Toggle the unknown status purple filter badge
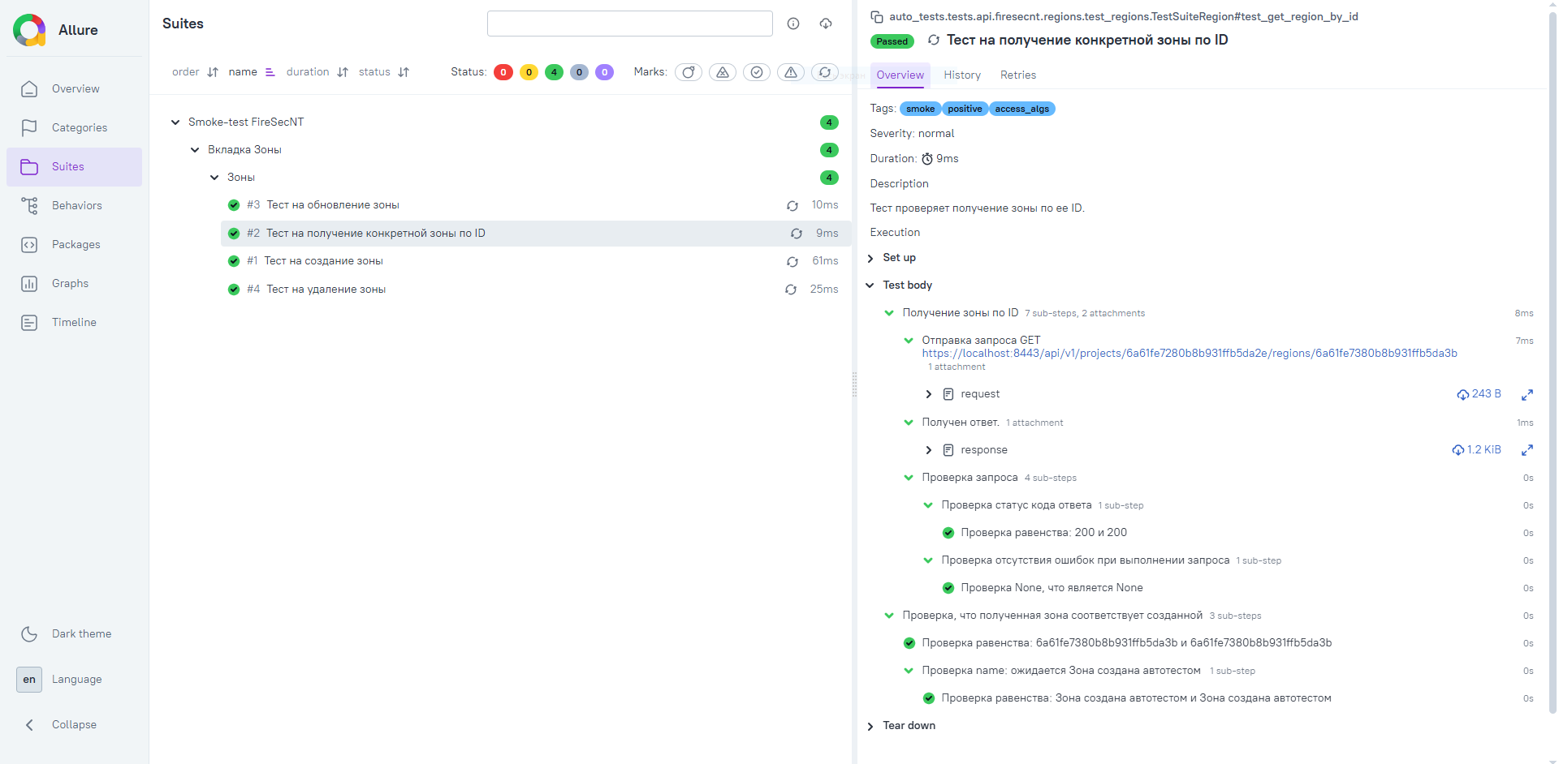This screenshot has width=1559, height=764. (604, 72)
